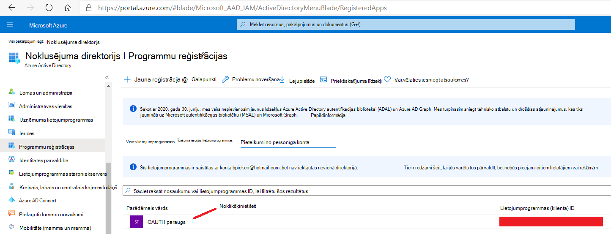Screen dimensions: 611x234
Task: Open browser home page icon
Action: [x=68, y=8]
